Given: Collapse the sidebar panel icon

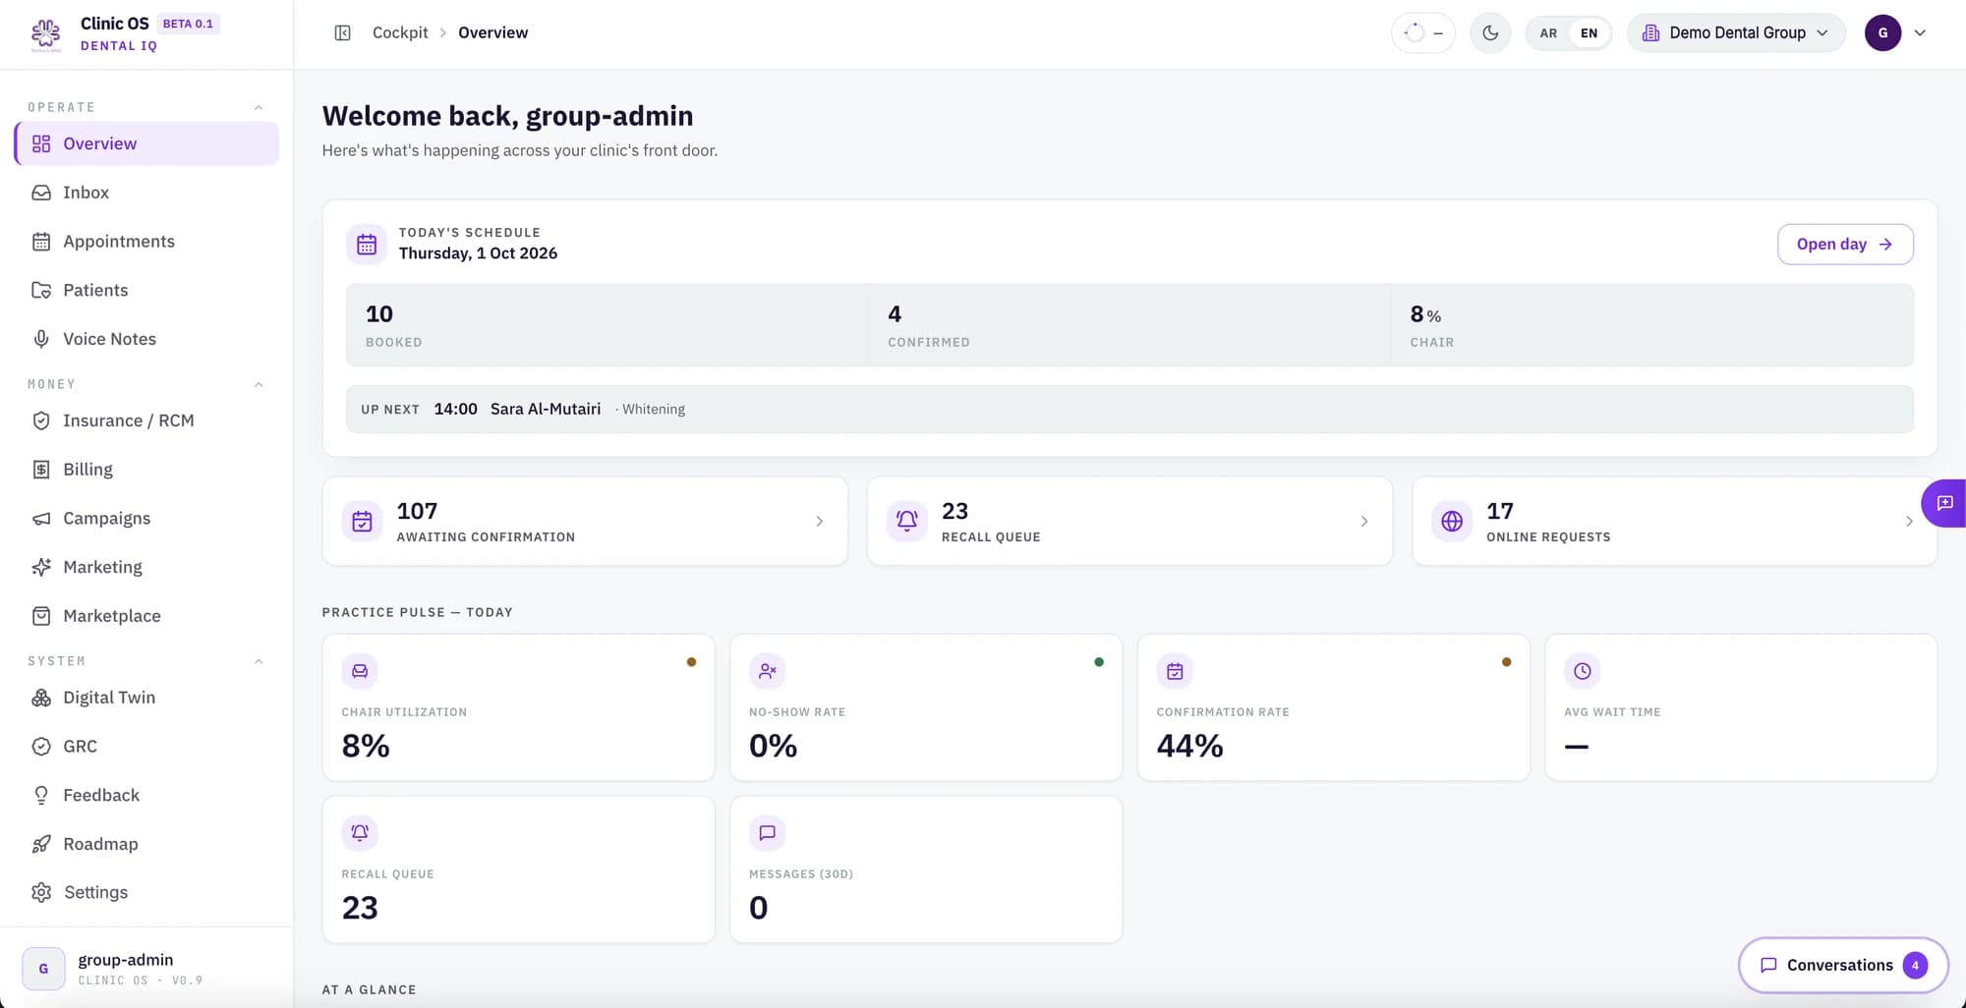Looking at the screenshot, I should click(x=342, y=33).
